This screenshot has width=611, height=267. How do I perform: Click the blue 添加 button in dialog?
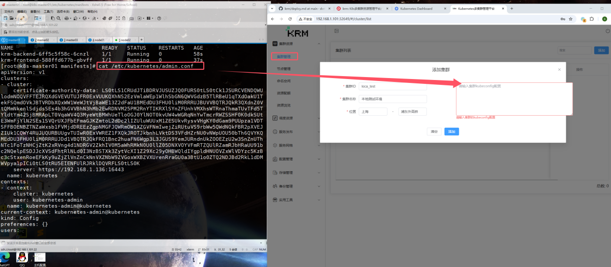coord(451,132)
